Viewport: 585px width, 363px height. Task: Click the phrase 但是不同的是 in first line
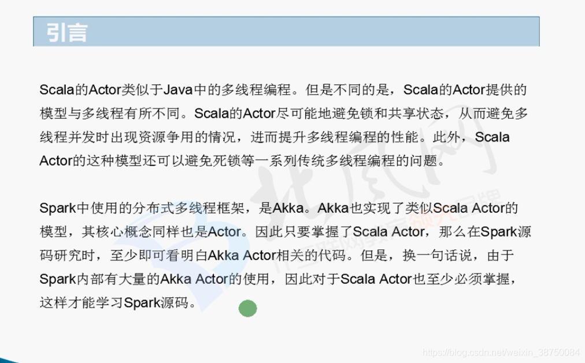tap(347, 89)
